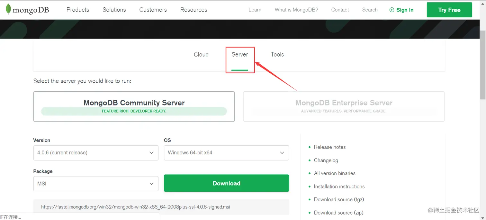This screenshot has height=220, width=486.
Task: Click the OS dropdown chevron arrow
Action: tap(282, 153)
